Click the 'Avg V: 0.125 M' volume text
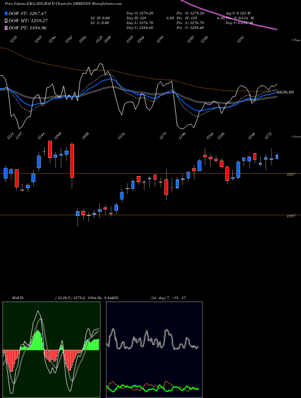Screen dimensions: 301x398 click(238, 13)
